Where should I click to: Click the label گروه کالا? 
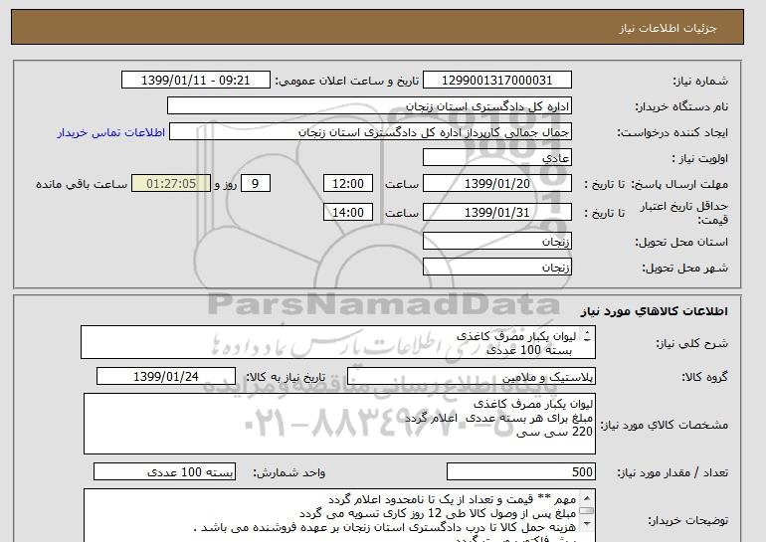point(705,377)
